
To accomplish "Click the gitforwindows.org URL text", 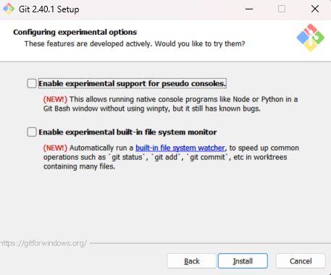I will (x=43, y=243).
